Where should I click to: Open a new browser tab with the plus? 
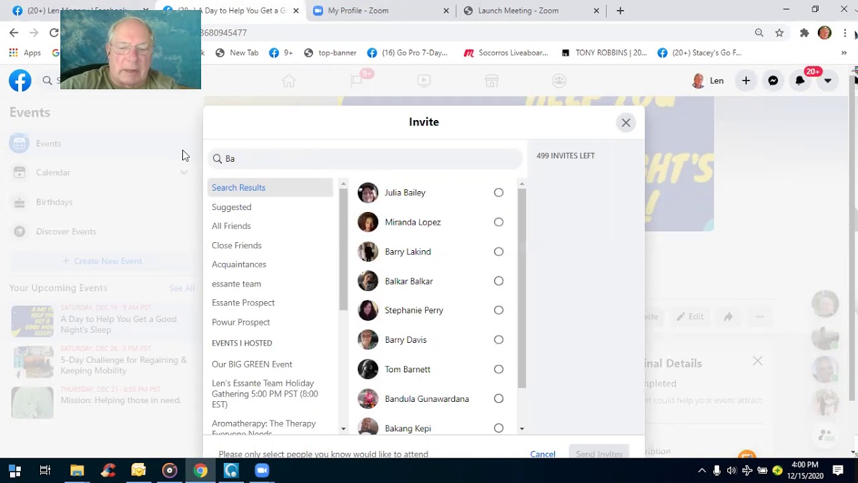pyautogui.click(x=620, y=11)
